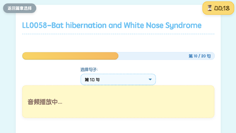Image resolution: width=236 pixels, height=133 pixels.
Task: Click the 返回篇章选择 back button
Action: 19,8
